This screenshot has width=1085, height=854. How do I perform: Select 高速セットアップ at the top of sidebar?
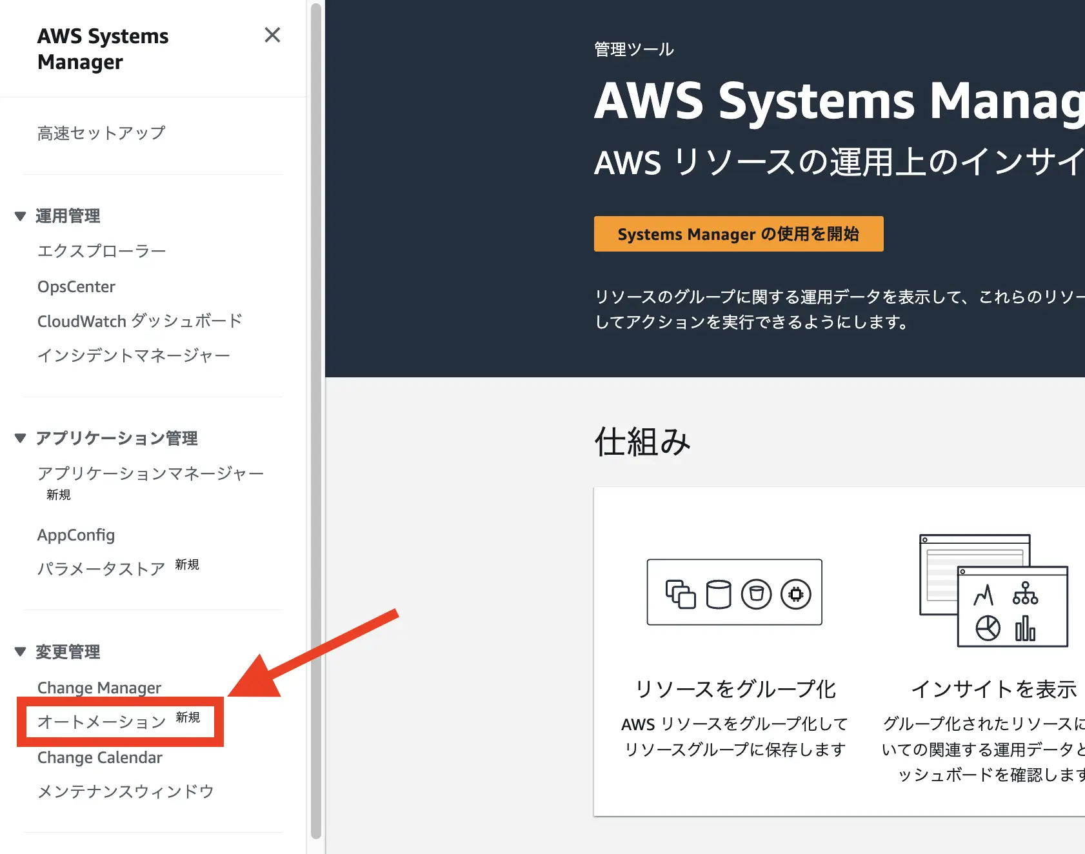tap(101, 132)
